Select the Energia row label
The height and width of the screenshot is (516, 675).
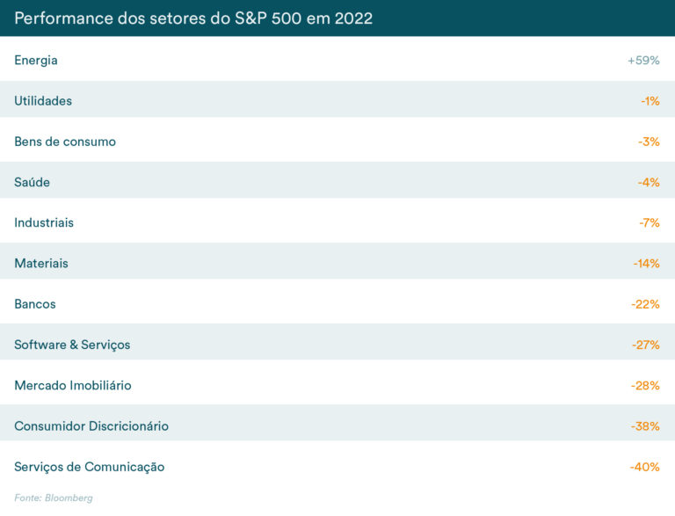coord(36,61)
